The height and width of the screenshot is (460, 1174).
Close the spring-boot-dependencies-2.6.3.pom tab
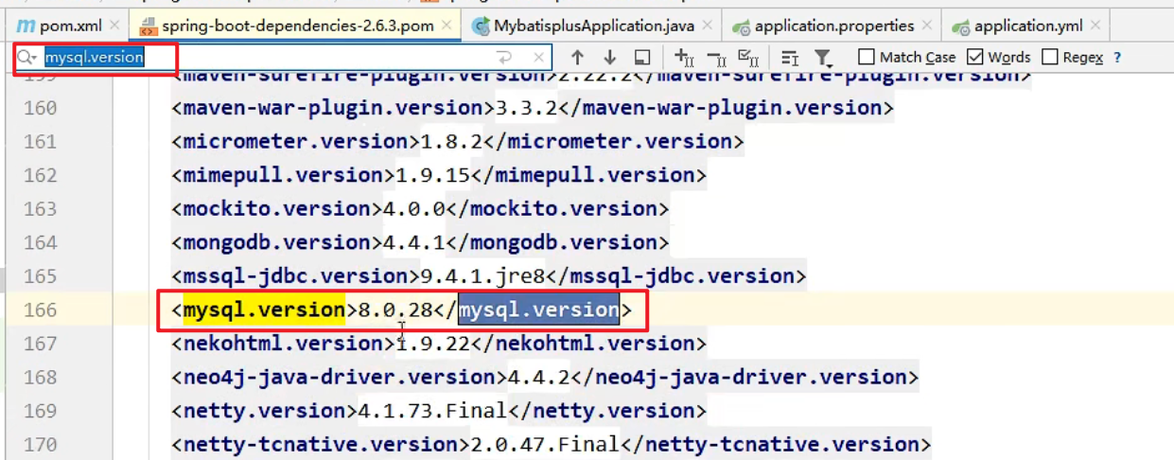[447, 26]
